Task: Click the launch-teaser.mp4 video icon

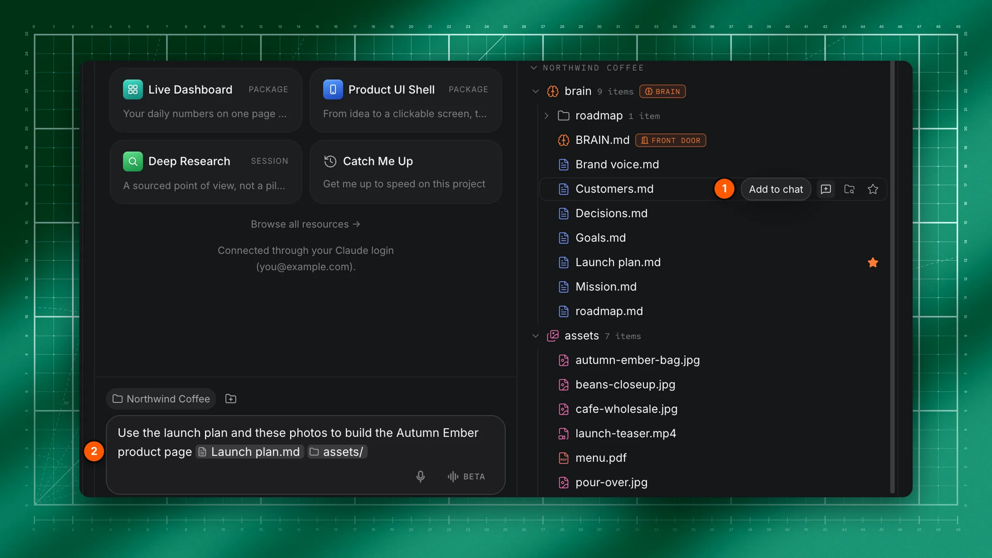Action: pos(563,434)
